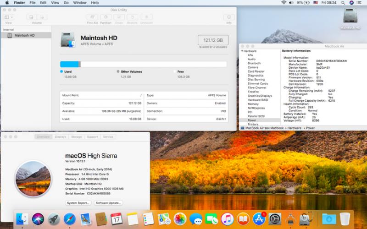This screenshot has width=367, height=229.
Task: Click Partition in Disk Utility toolbar
Action: (x=106, y=17)
